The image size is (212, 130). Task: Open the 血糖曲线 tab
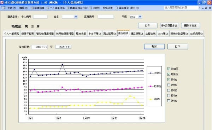151,34
